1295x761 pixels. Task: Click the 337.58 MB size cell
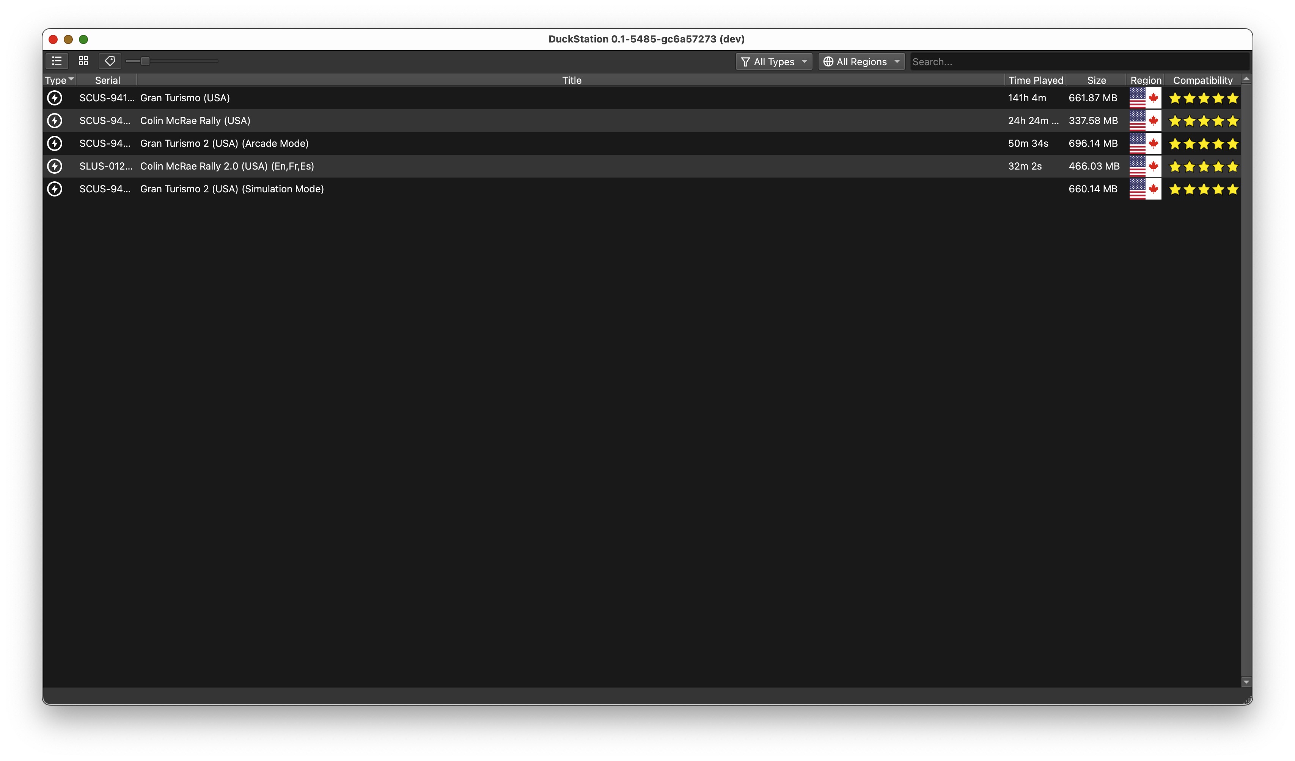pos(1094,121)
